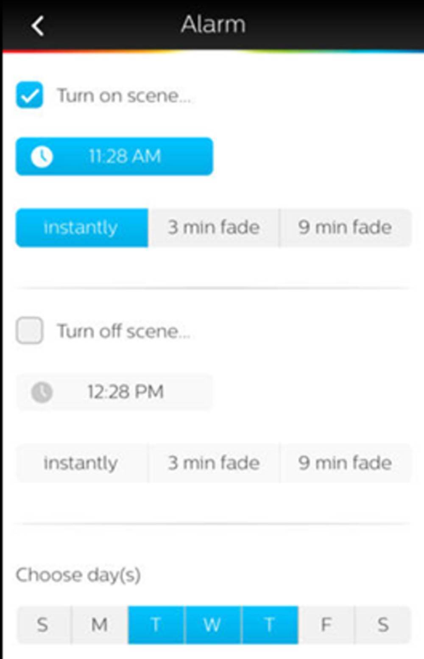424x659 pixels.
Task: Pick 9 min fade for turn off
Action: 345,463
